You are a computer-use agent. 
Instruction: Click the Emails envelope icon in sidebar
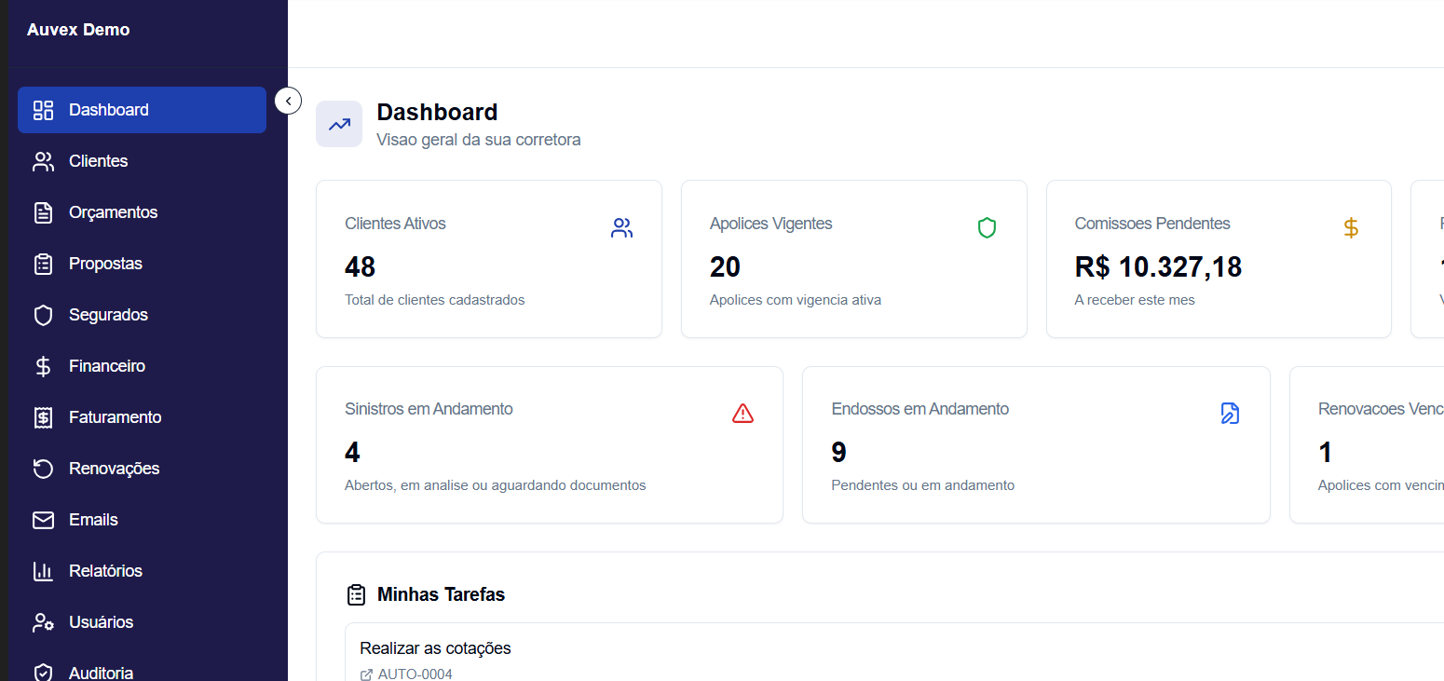coord(43,520)
